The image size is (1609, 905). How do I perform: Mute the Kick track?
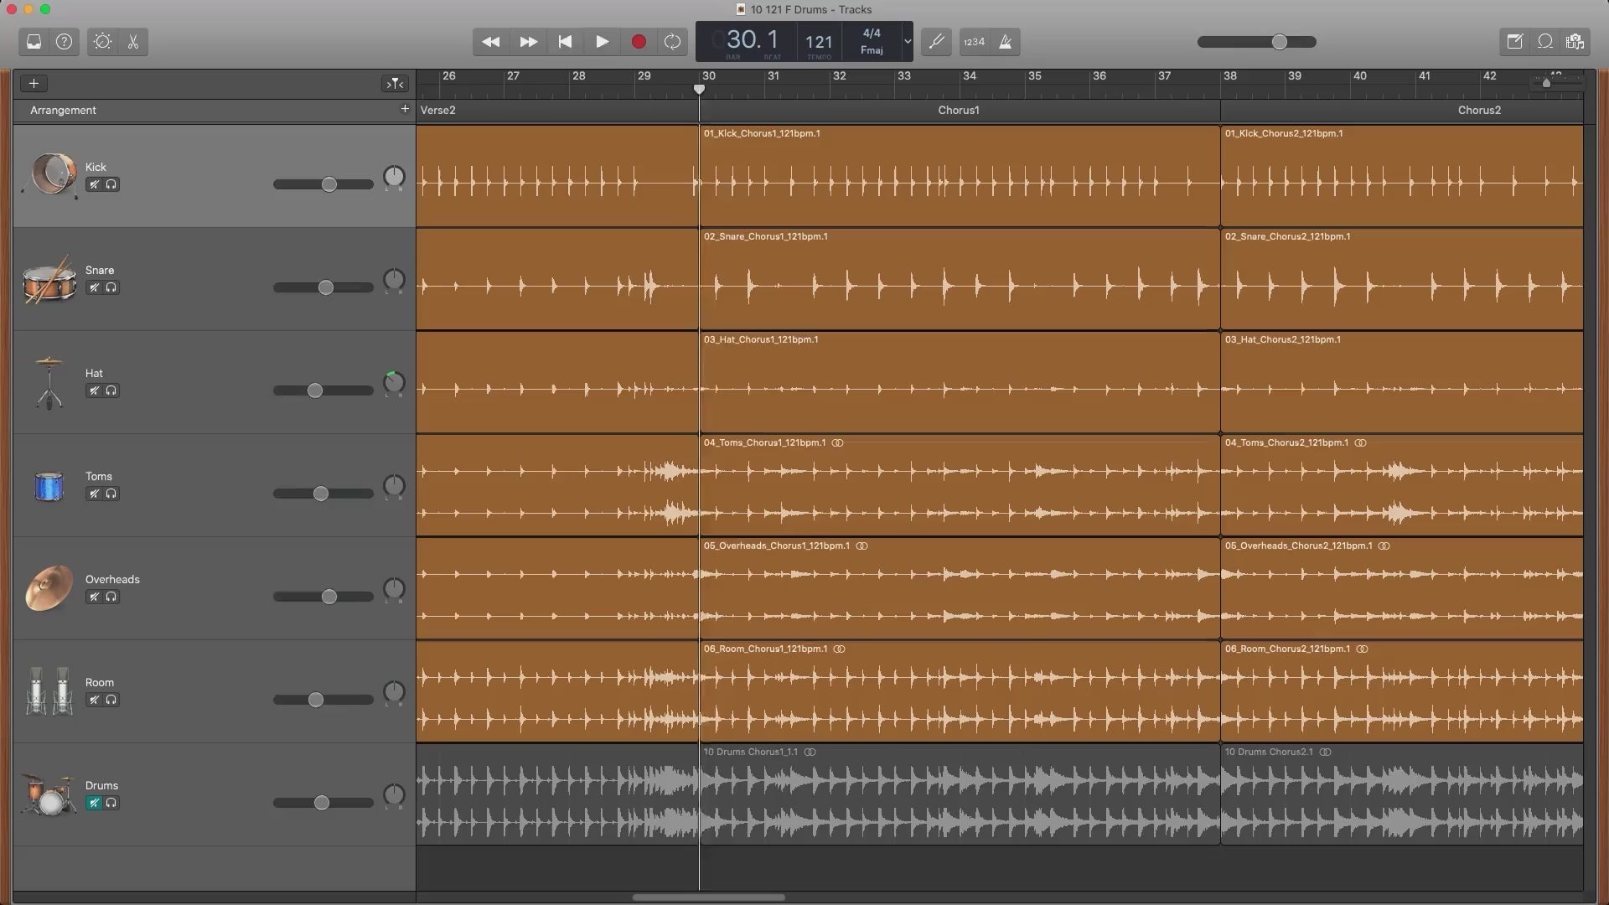click(94, 184)
